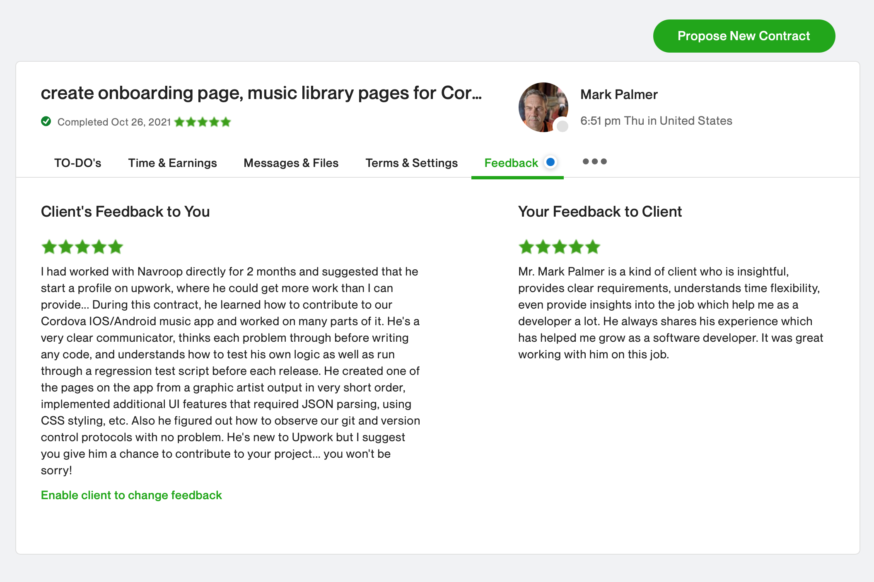Open the TO-DO's tab
The image size is (874, 582).
click(x=78, y=163)
